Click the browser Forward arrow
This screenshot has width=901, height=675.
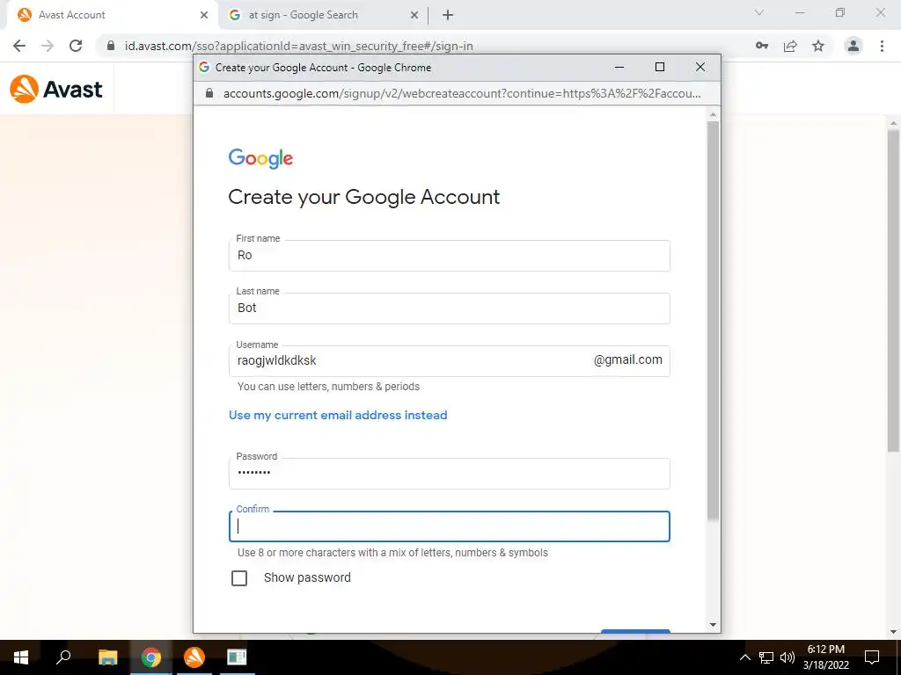pyautogui.click(x=48, y=46)
